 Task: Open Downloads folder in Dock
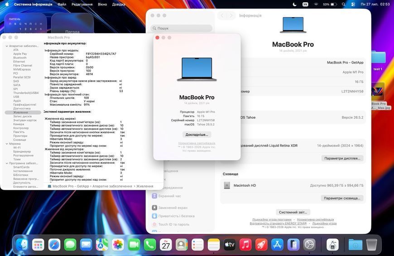[x=356, y=244]
